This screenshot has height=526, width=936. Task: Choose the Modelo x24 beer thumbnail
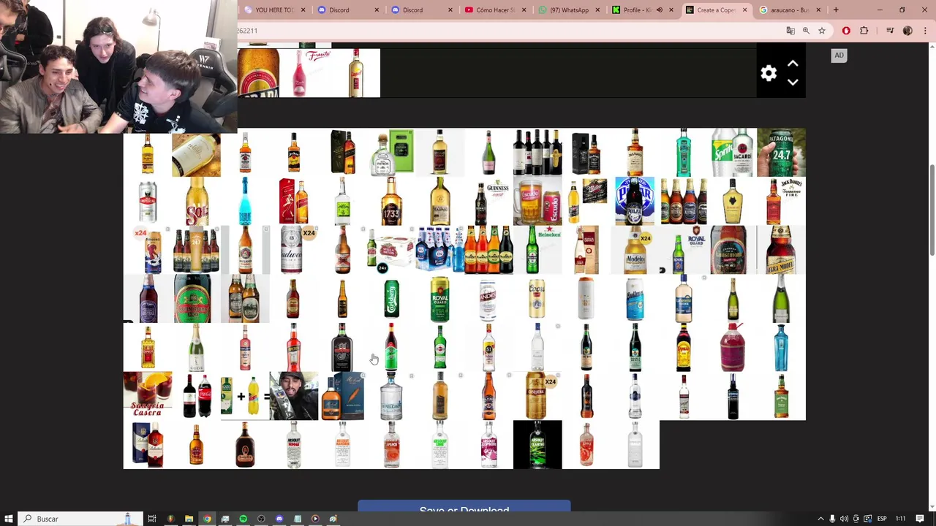click(635, 250)
